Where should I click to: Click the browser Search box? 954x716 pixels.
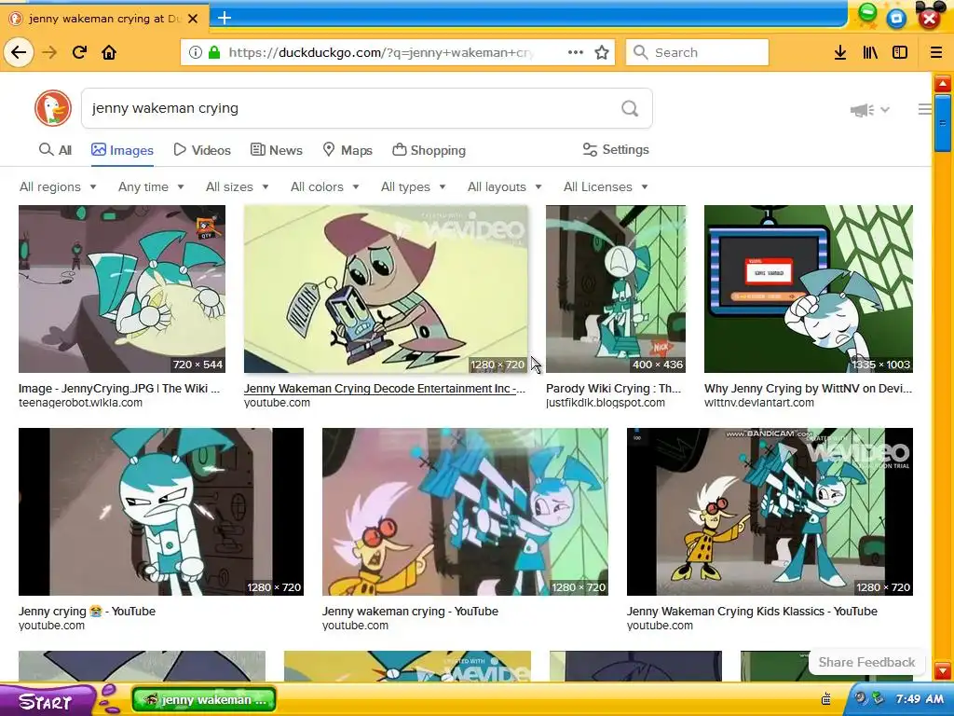pyautogui.click(x=697, y=52)
